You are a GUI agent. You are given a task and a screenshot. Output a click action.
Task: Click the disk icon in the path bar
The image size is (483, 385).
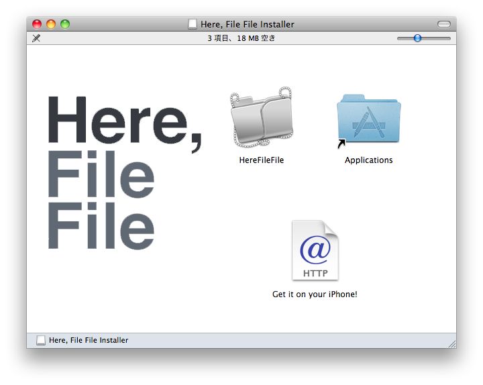(41, 340)
